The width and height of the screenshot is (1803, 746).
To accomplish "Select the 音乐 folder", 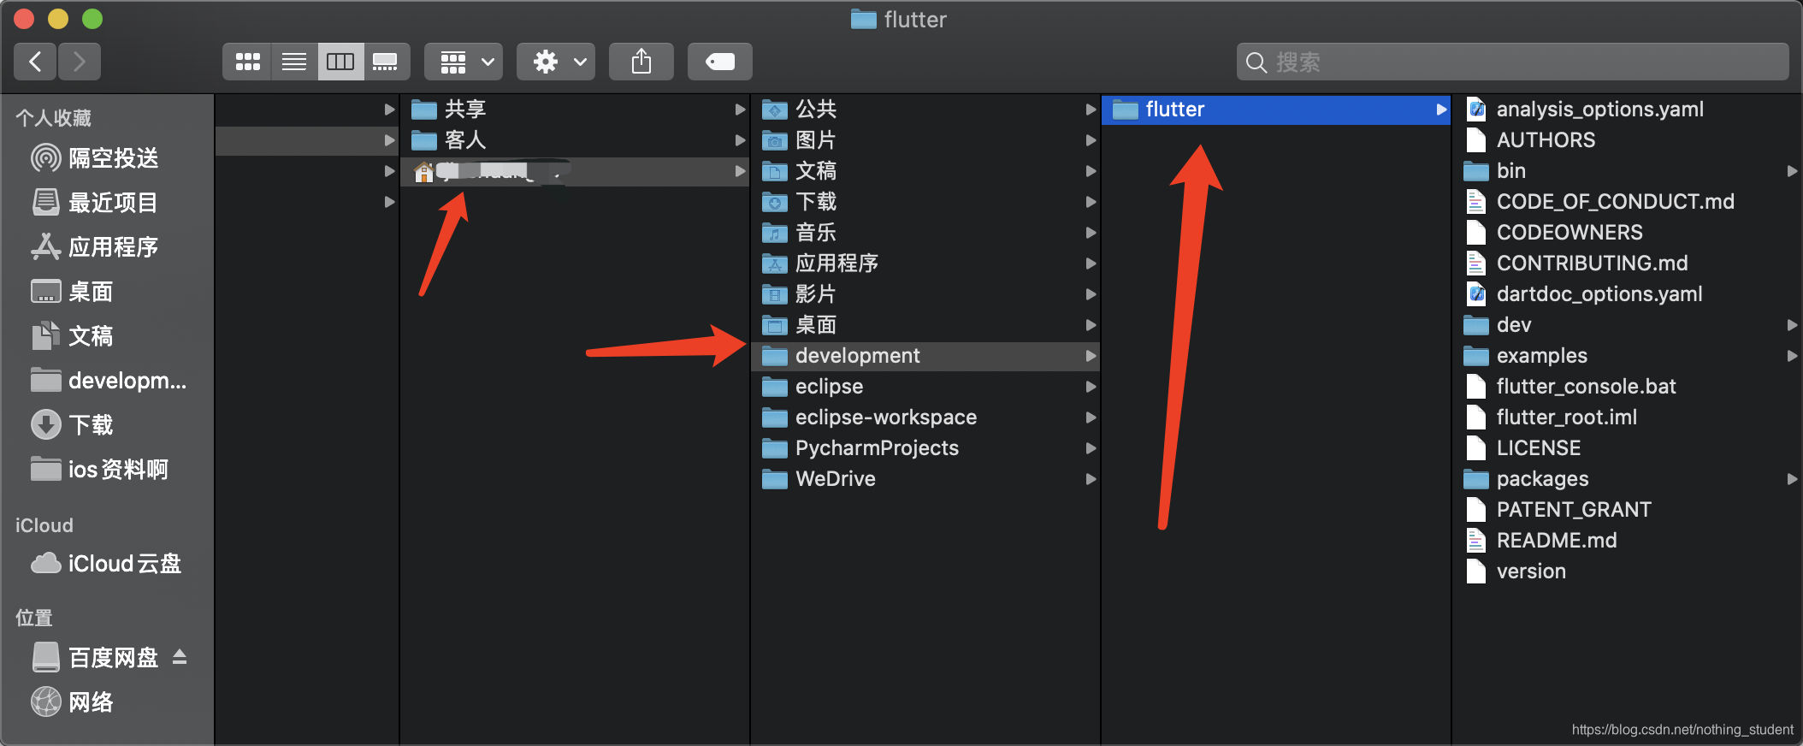I will 925,233.
